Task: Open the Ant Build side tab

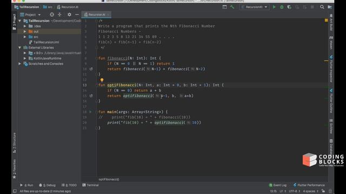Action: [x=331, y=22]
